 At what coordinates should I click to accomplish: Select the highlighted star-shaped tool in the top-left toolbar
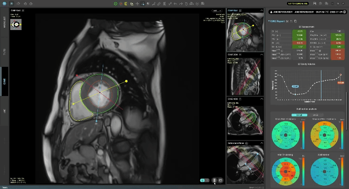tap(12, 3)
